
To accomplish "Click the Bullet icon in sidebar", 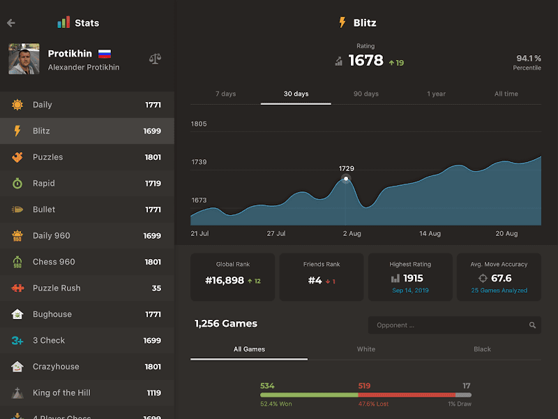I will pyautogui.click(x=17, y=209).
